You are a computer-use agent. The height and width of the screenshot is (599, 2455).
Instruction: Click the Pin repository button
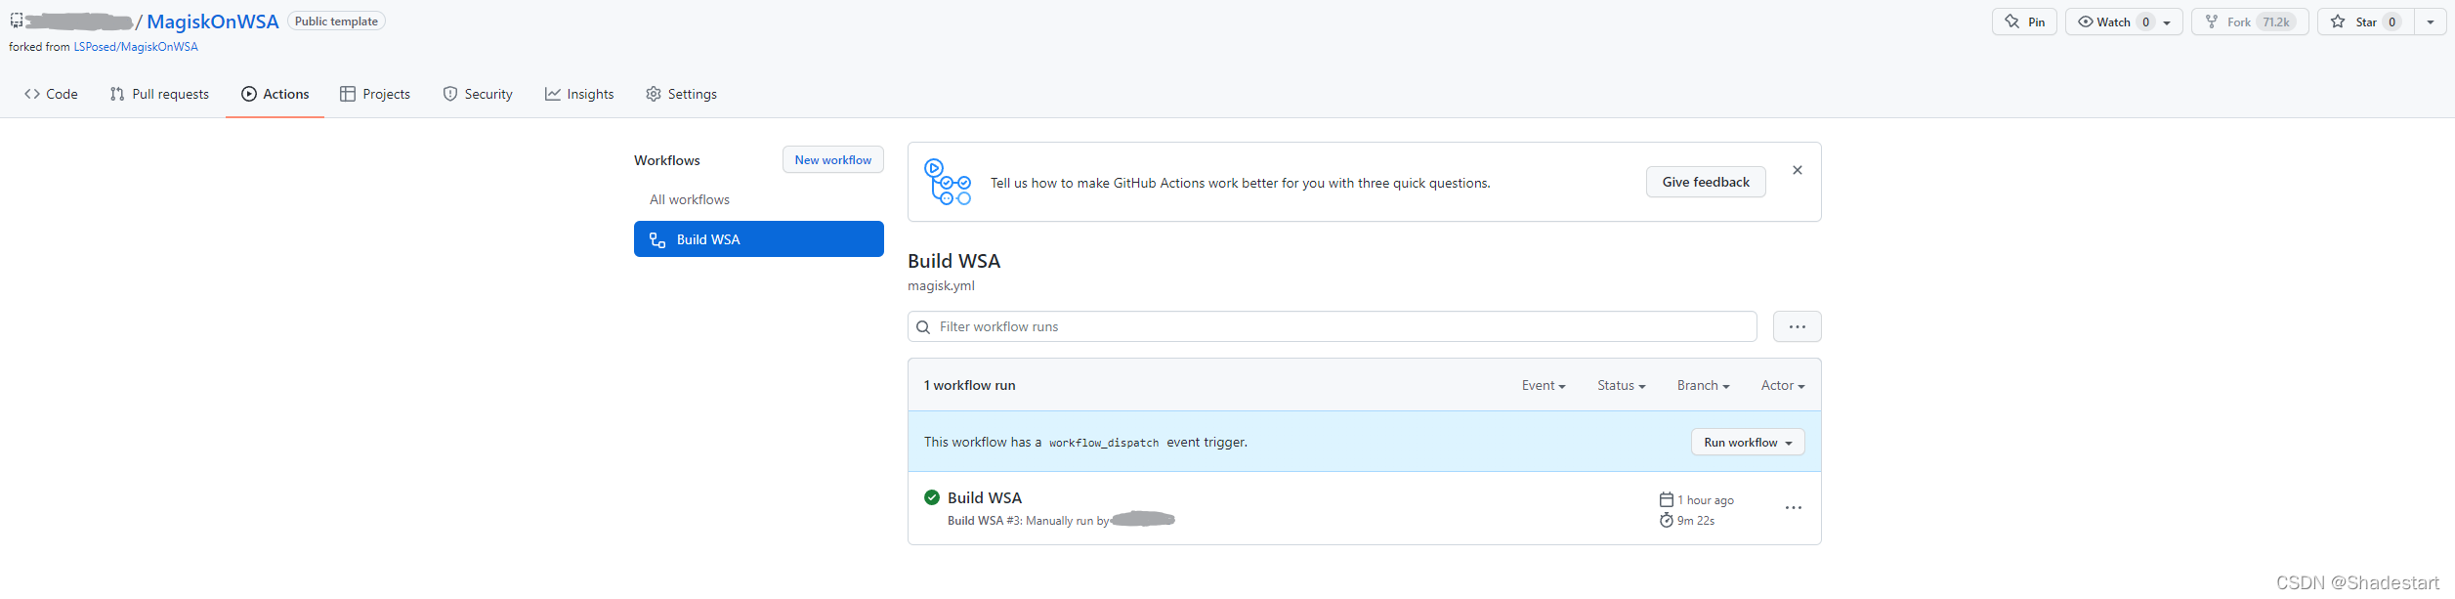click(2024, 21)
